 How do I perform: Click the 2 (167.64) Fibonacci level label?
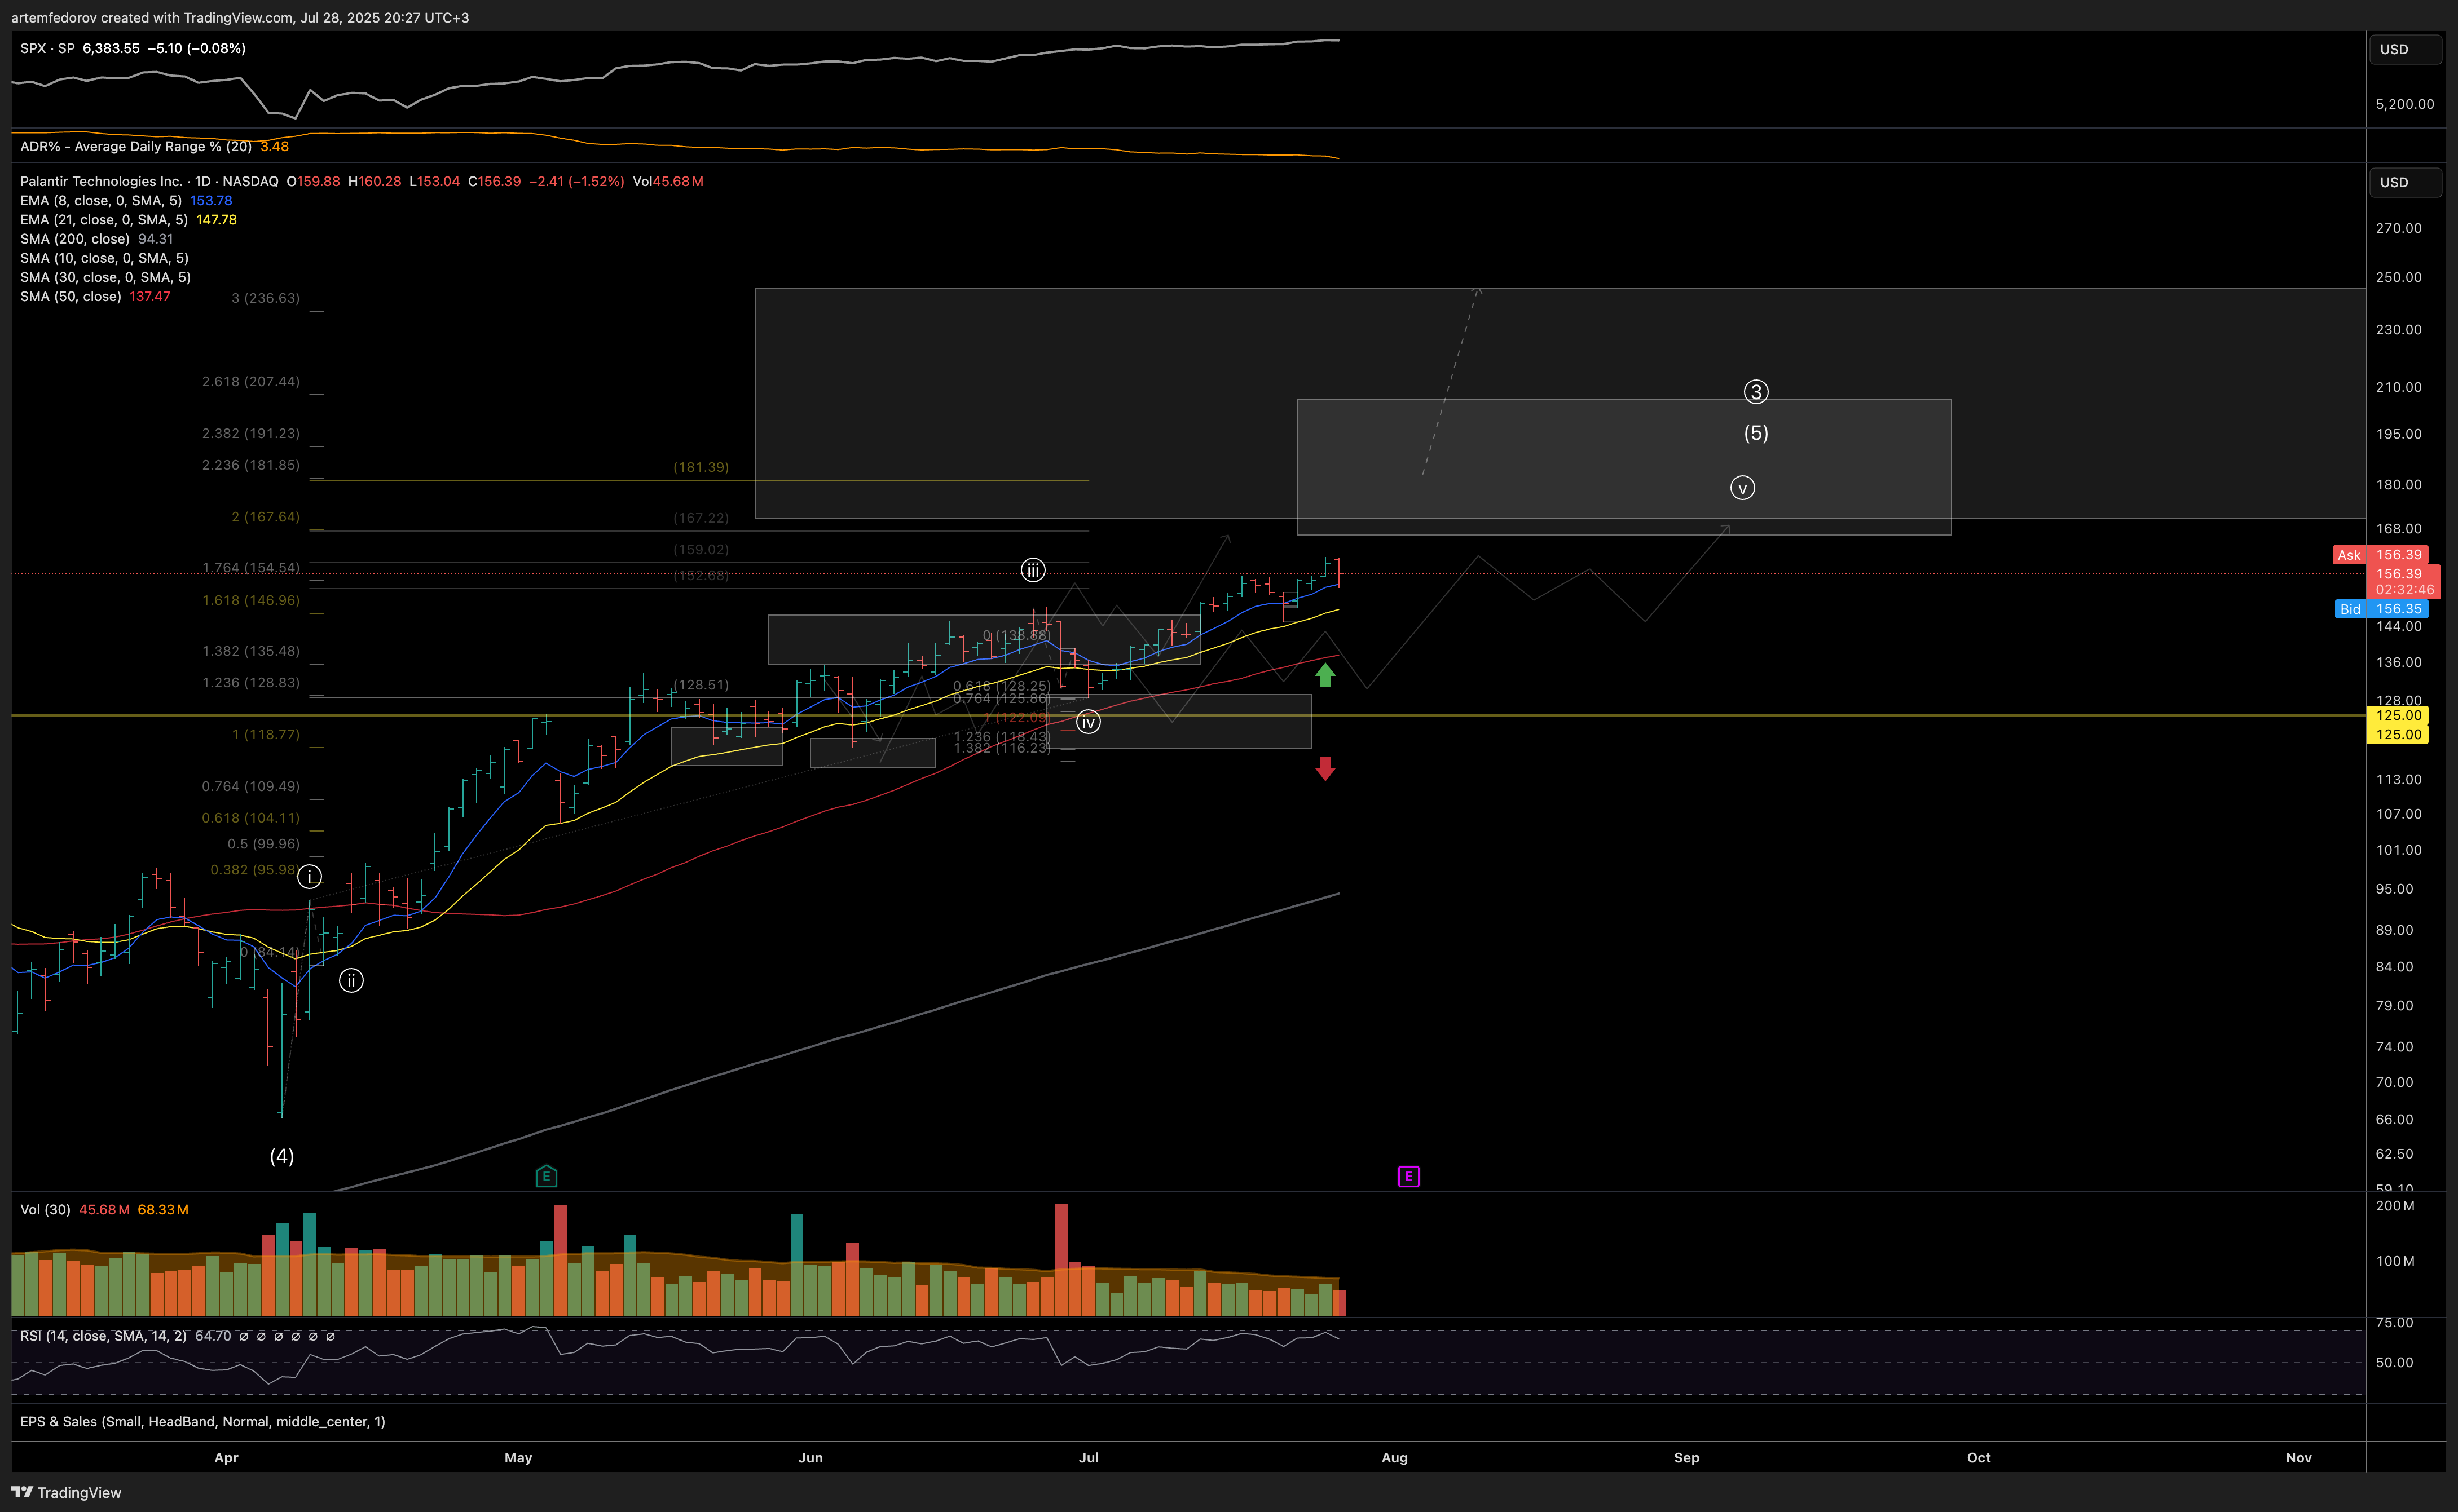click(265, 517)
